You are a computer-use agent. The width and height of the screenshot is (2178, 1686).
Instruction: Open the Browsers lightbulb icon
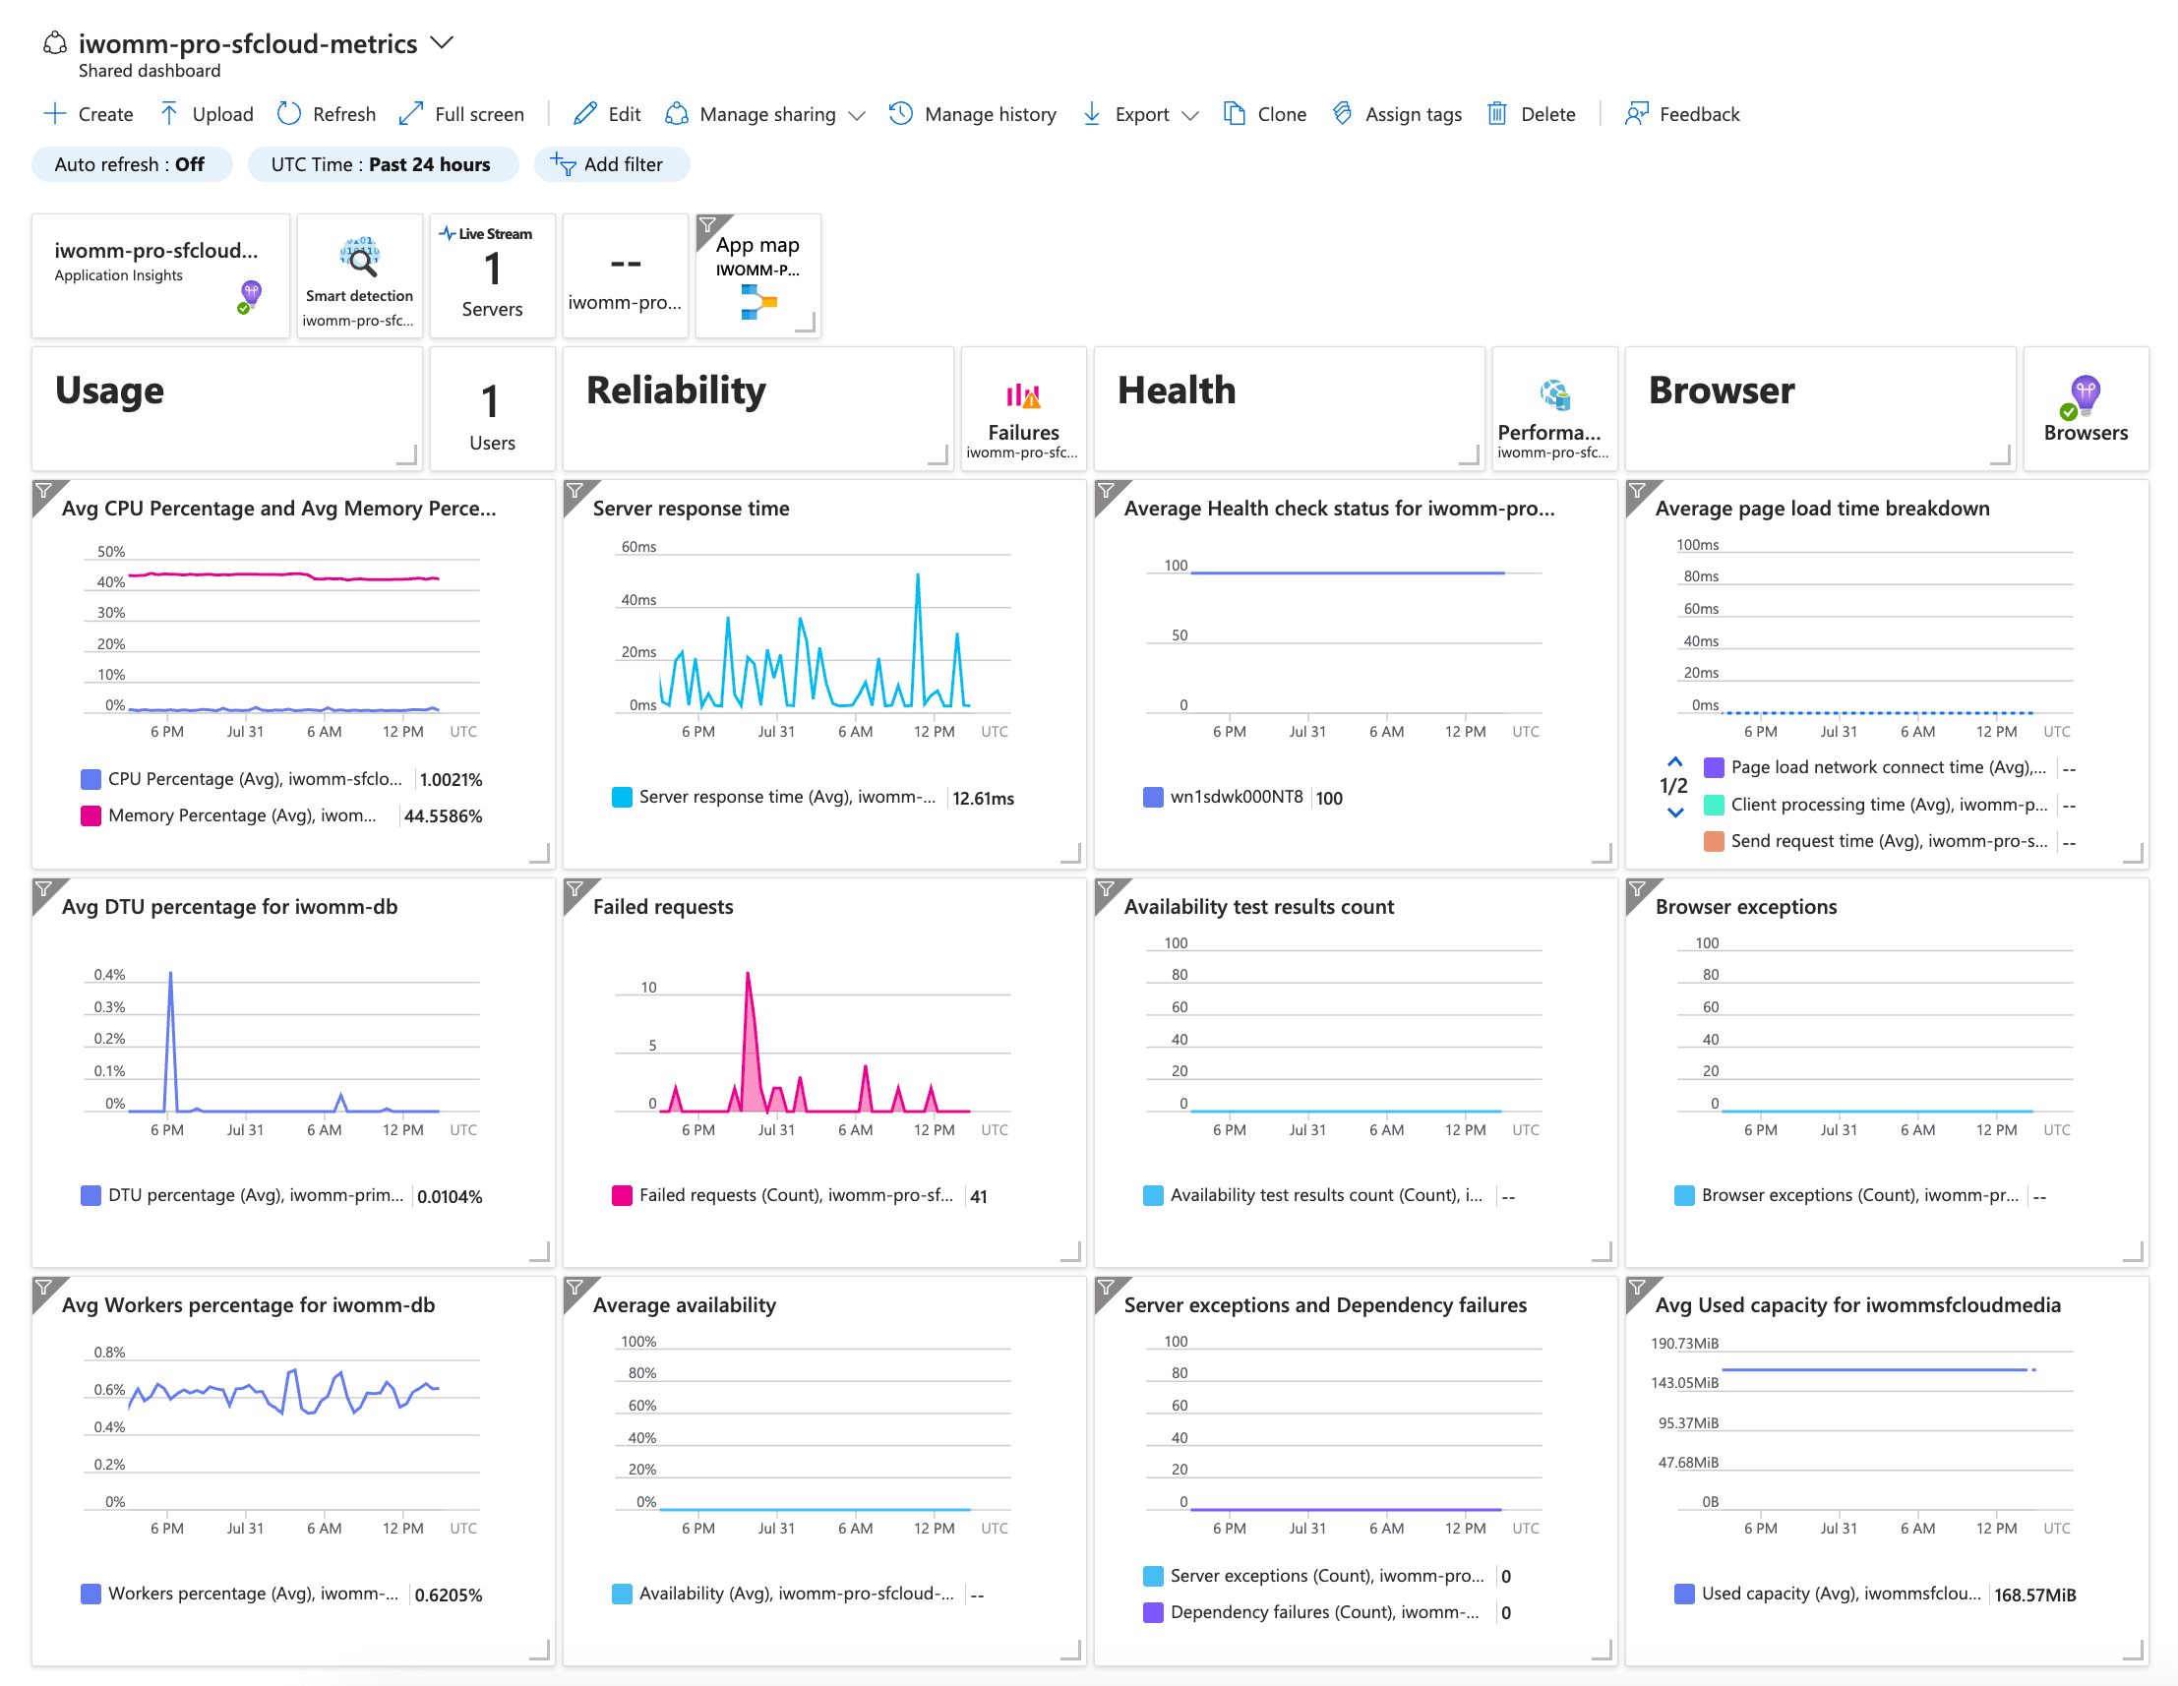click(2083, 396)
